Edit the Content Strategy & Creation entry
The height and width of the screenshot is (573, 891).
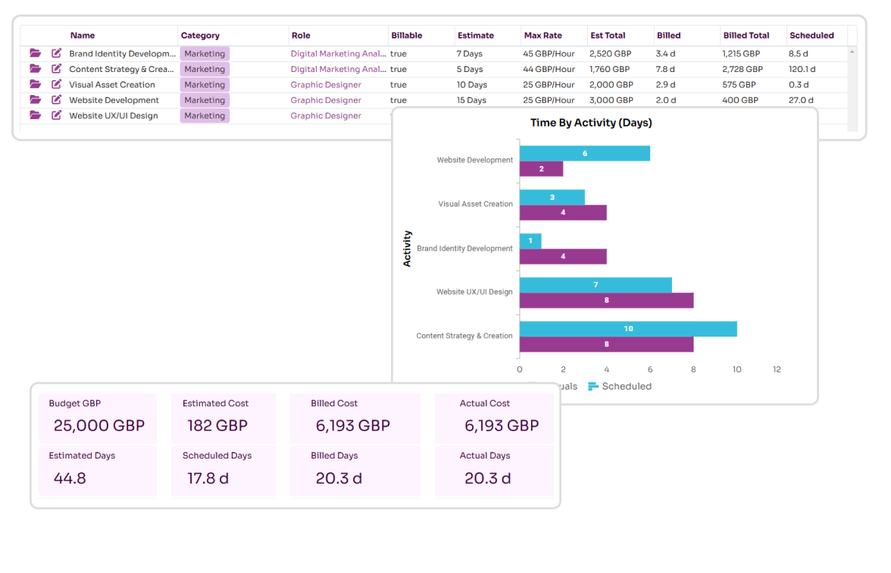click(x=55, y=69)
